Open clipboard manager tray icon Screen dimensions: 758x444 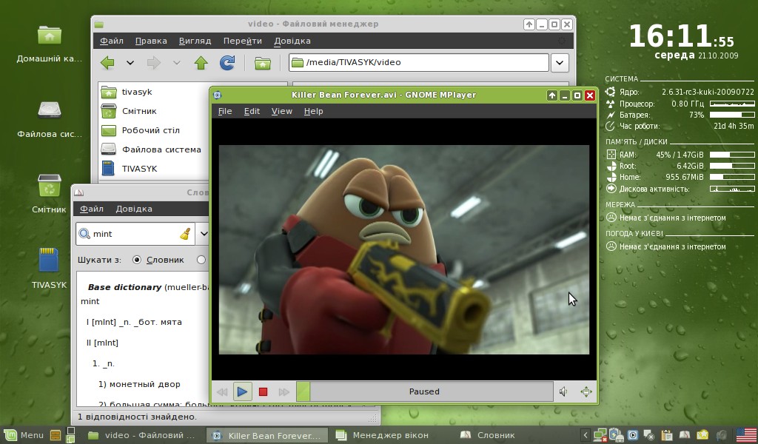[x=667, y=435]
